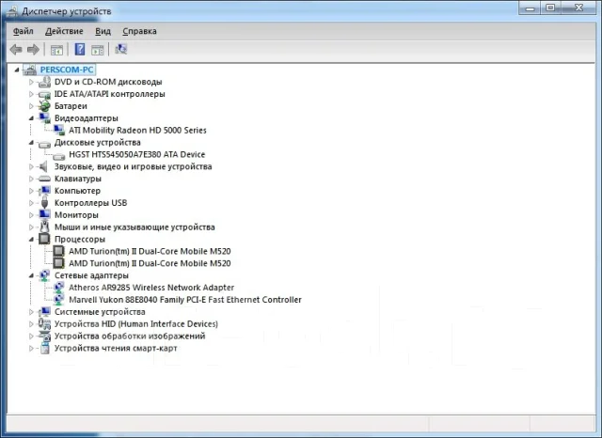
Task: Click the Back arrow toolbar icon
Action: coord(16,49)
